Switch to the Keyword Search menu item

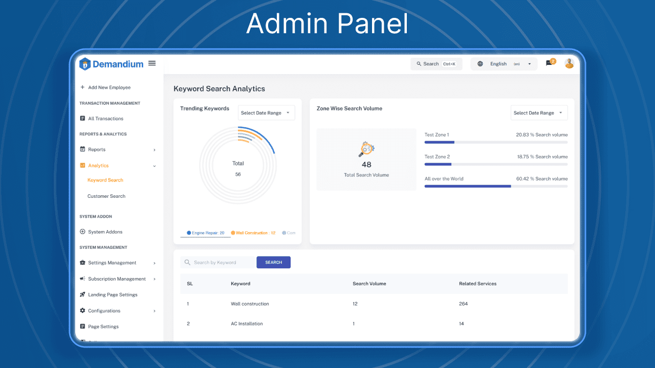(105, 180)
